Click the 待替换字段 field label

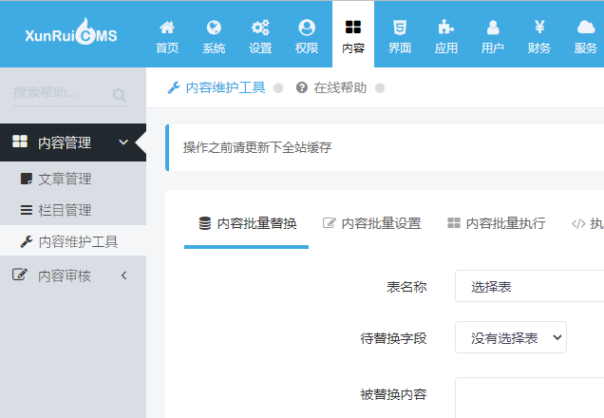point(393,338)
